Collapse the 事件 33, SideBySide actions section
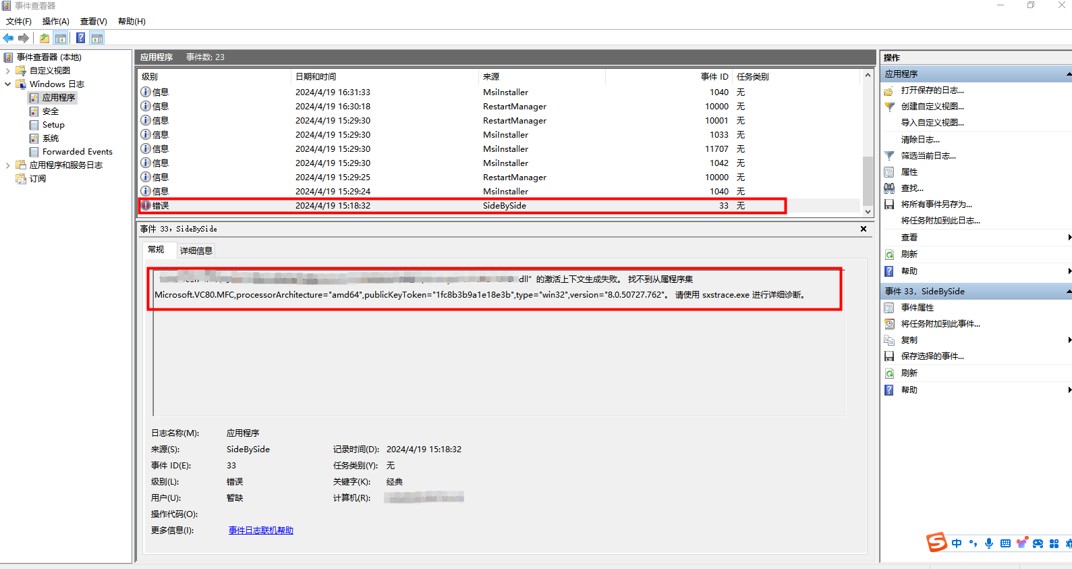This screenshot has height=569, width=1072. (x=1069, y=291)
